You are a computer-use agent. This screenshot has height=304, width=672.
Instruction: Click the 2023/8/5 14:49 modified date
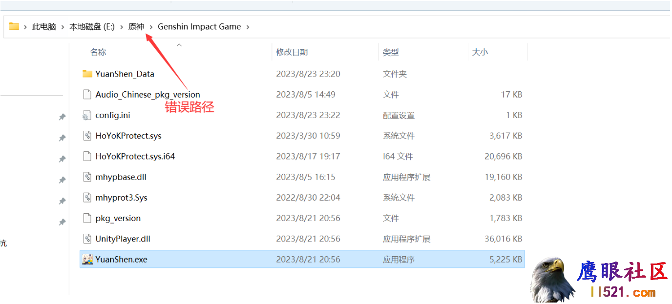306,95
